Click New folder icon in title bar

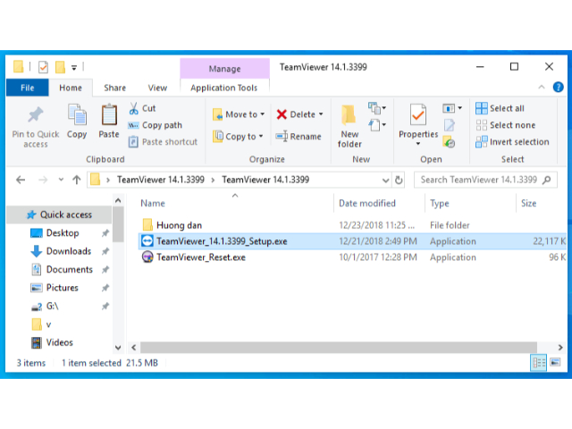point(60,67)
